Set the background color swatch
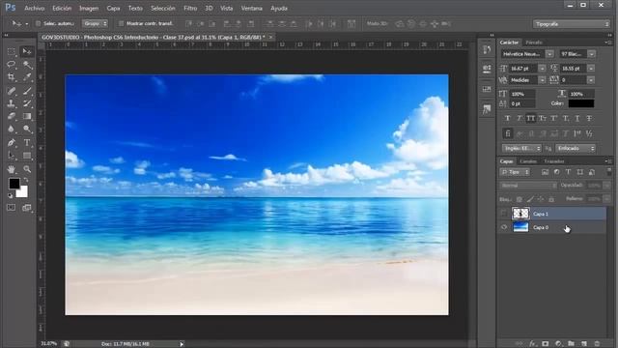The image size is (618, 348). [22, 193]
